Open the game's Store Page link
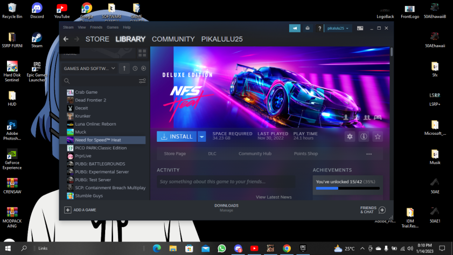 click(x=175, y=154)
